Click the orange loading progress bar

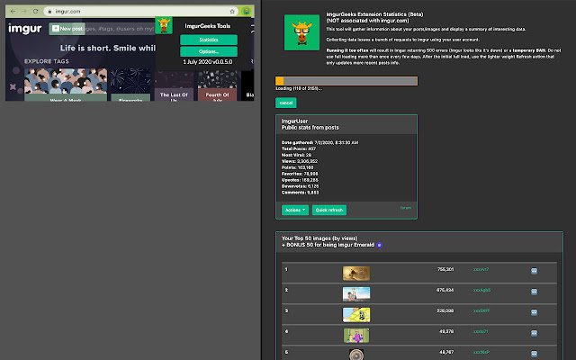(346, 81)
